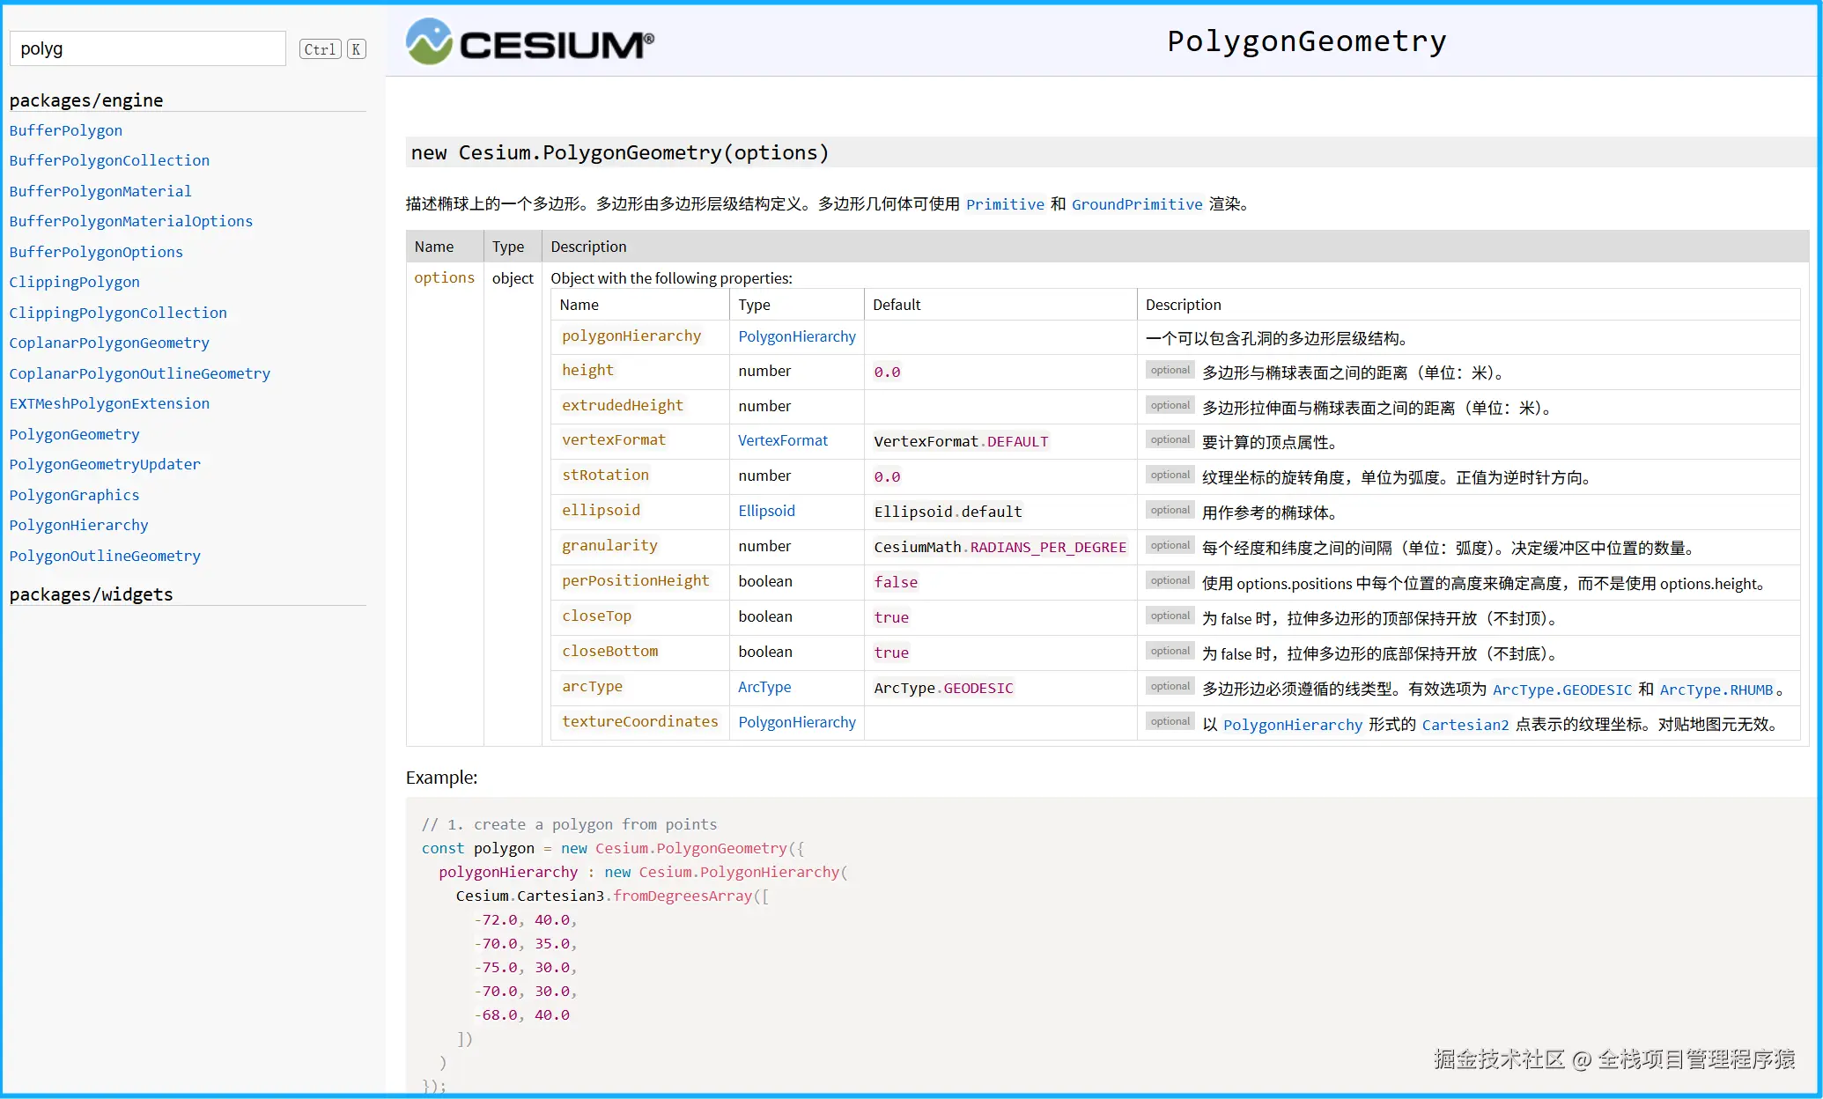Go to CoplanarPolygonOutlineGeometry

point(140,373)
